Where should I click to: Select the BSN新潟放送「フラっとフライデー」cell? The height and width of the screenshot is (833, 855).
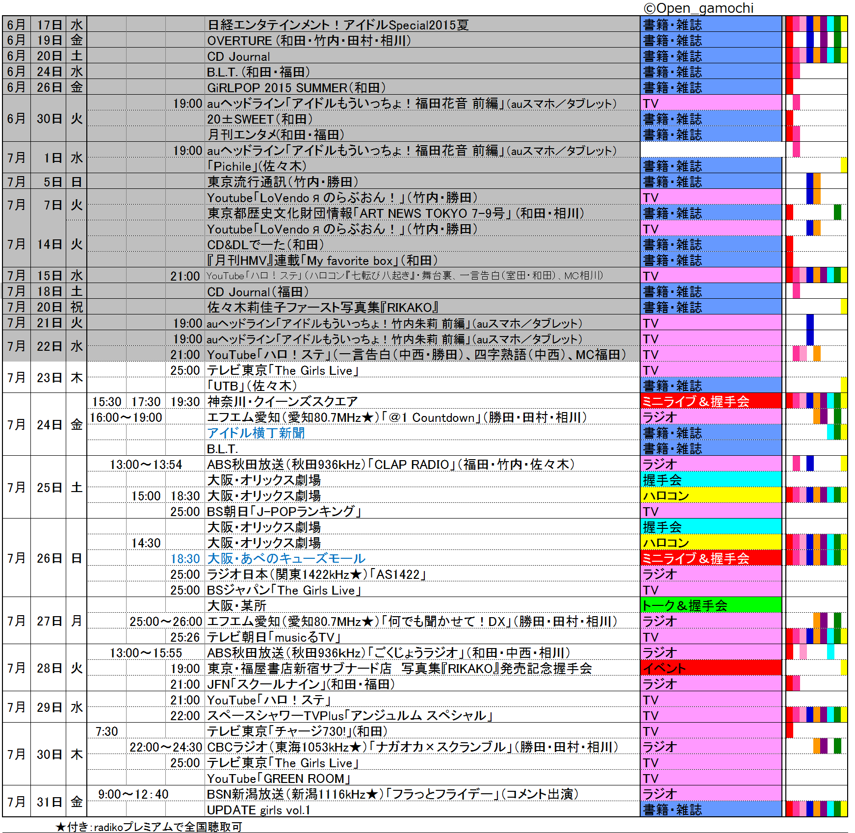coord(422,794)
